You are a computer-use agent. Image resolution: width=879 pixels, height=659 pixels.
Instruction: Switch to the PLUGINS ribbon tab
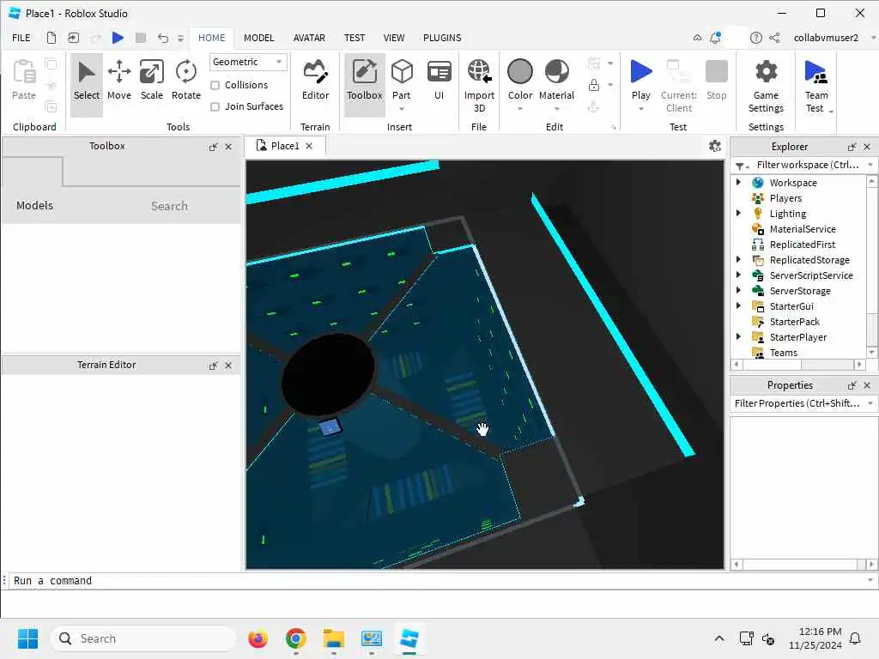click(442, 38)
